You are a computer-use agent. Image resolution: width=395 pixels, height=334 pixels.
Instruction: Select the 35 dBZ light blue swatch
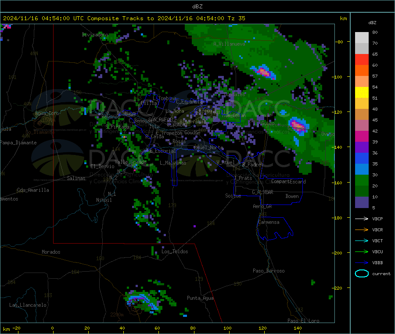[x=362, y=169]
